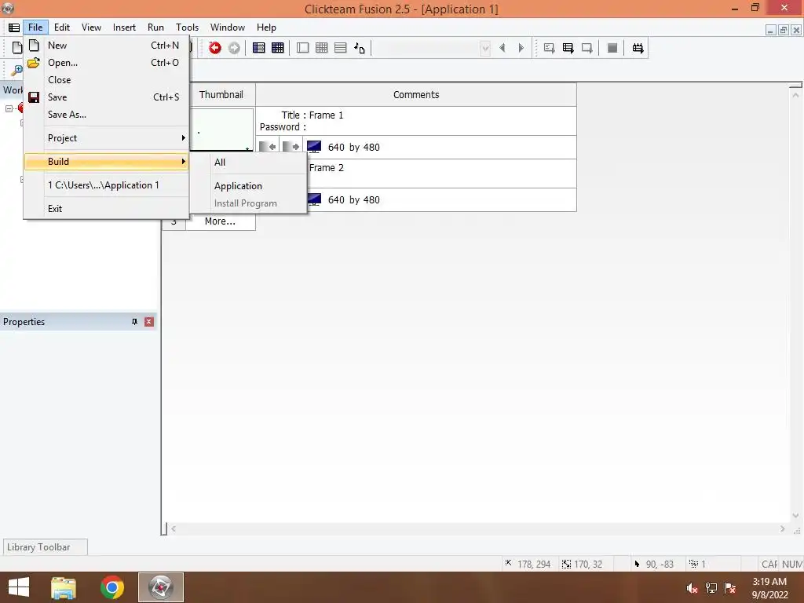Open the Event List Editor icon
This screenshot has height=603, width=804.
point(341,48)
